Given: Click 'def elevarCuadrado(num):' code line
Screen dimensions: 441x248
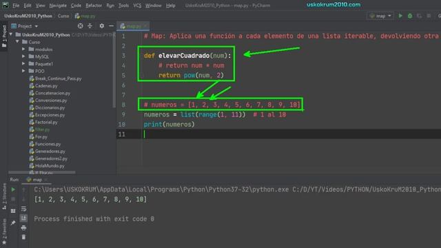Looking at the screenshot, I should coord(187,55).
